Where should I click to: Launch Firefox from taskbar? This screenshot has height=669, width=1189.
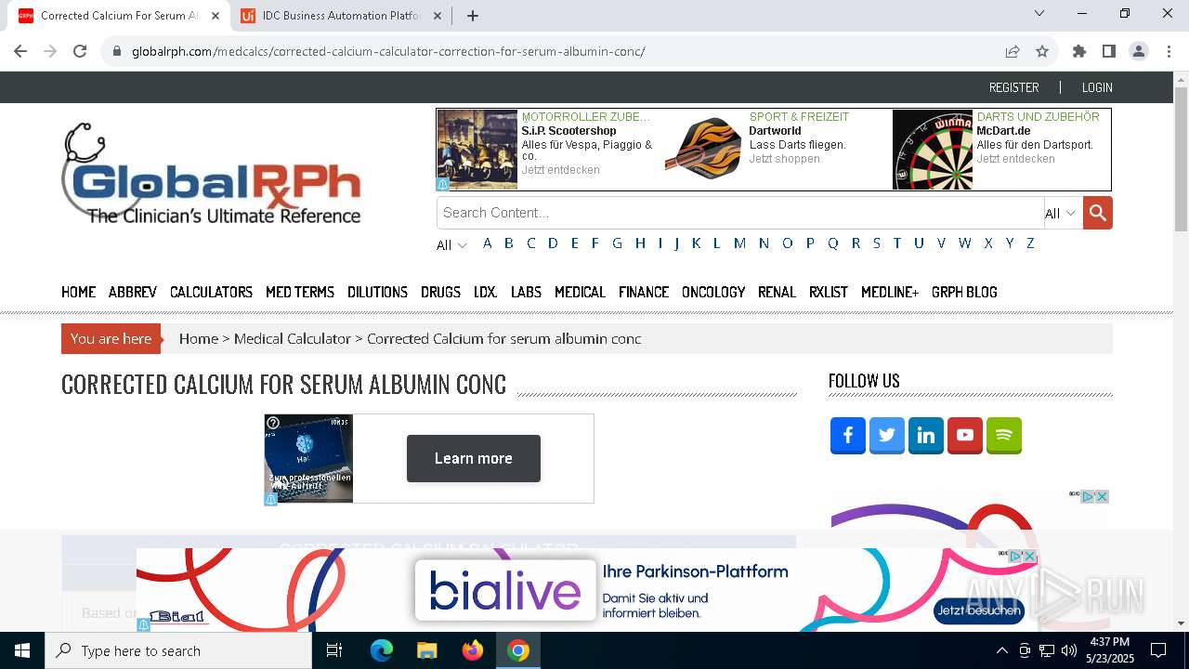click(x=473, y=650)
